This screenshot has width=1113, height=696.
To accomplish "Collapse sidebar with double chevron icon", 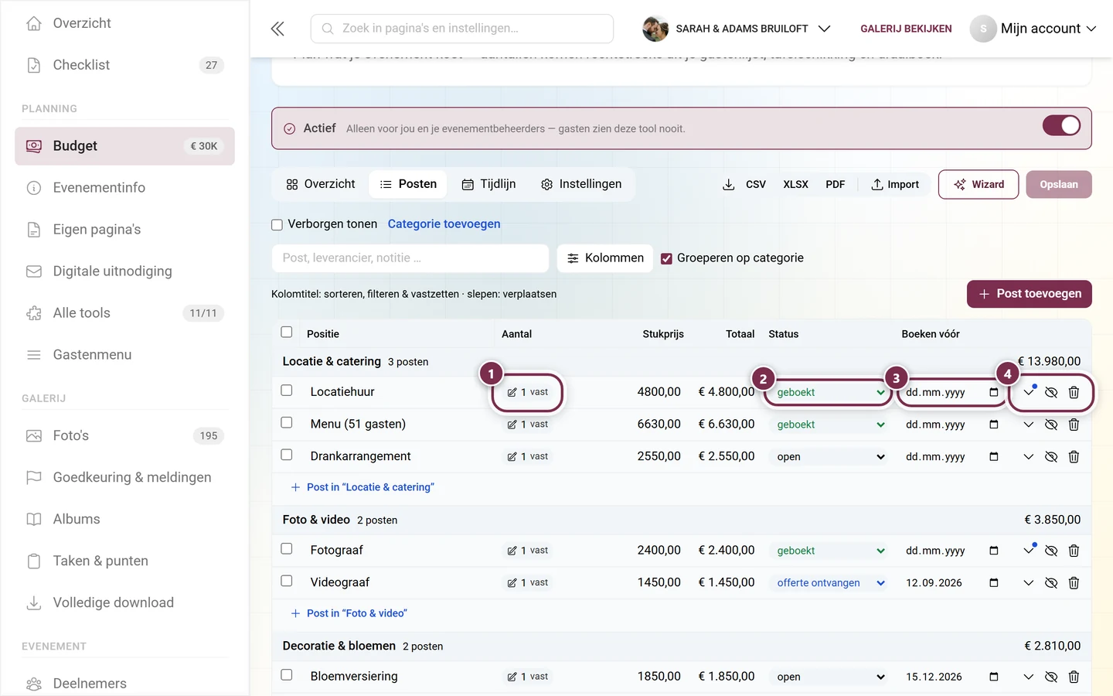I will pos(277,29).
